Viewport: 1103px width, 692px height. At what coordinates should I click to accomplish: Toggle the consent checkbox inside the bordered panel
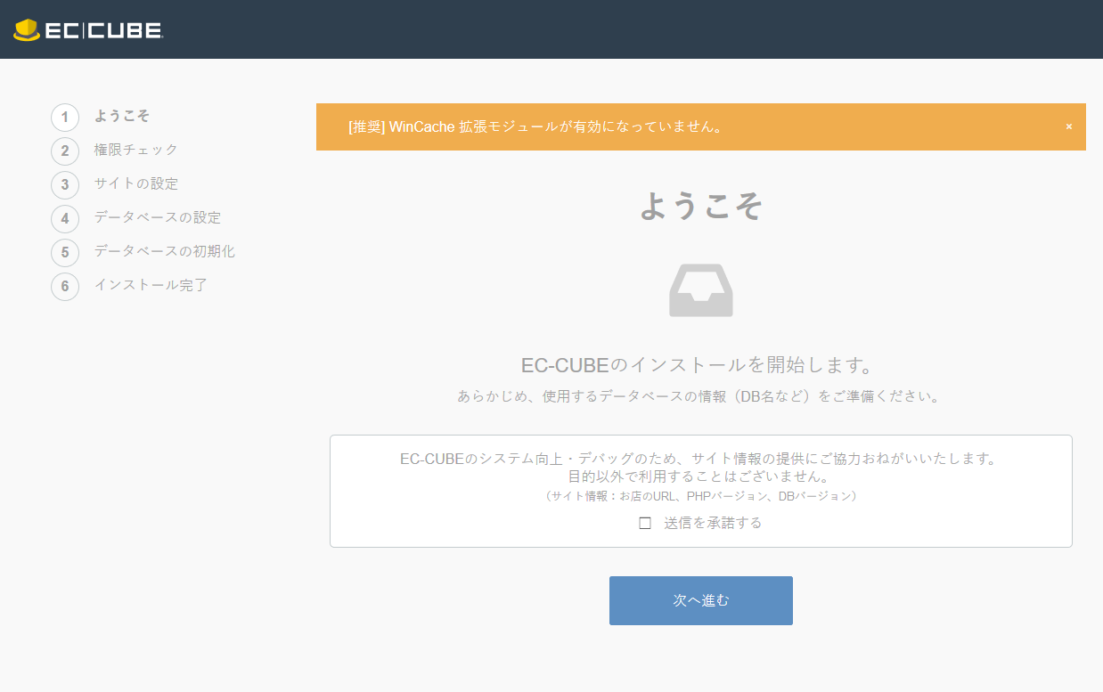tap(644, 524)
